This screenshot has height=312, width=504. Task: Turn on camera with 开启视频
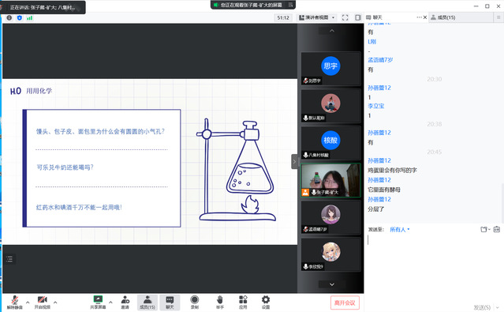tap(43, 302)
